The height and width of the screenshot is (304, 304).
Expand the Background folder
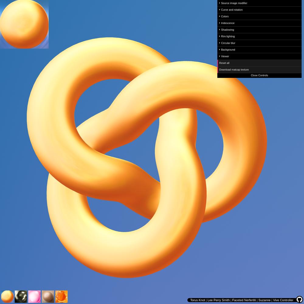[x=259, y=50]
